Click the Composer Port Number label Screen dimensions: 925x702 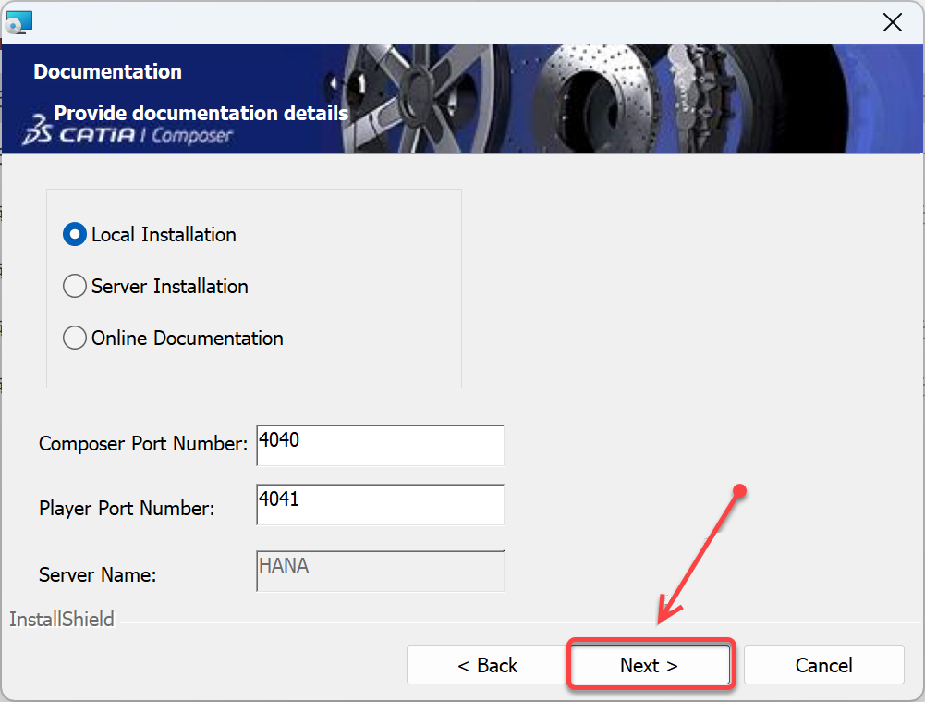click(143, 444)
